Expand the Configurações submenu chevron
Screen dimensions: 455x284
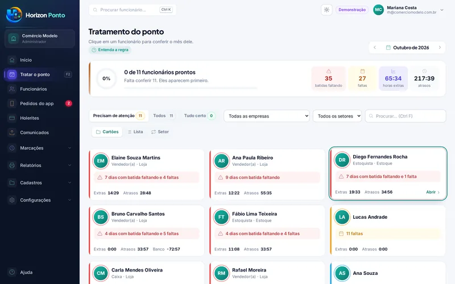(69, 200)
